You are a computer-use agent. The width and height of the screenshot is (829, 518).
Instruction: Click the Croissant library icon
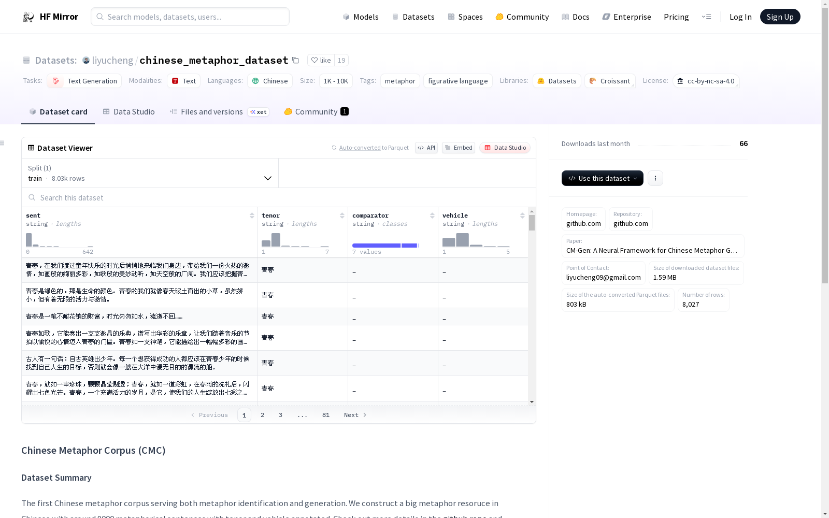point(593,81)
